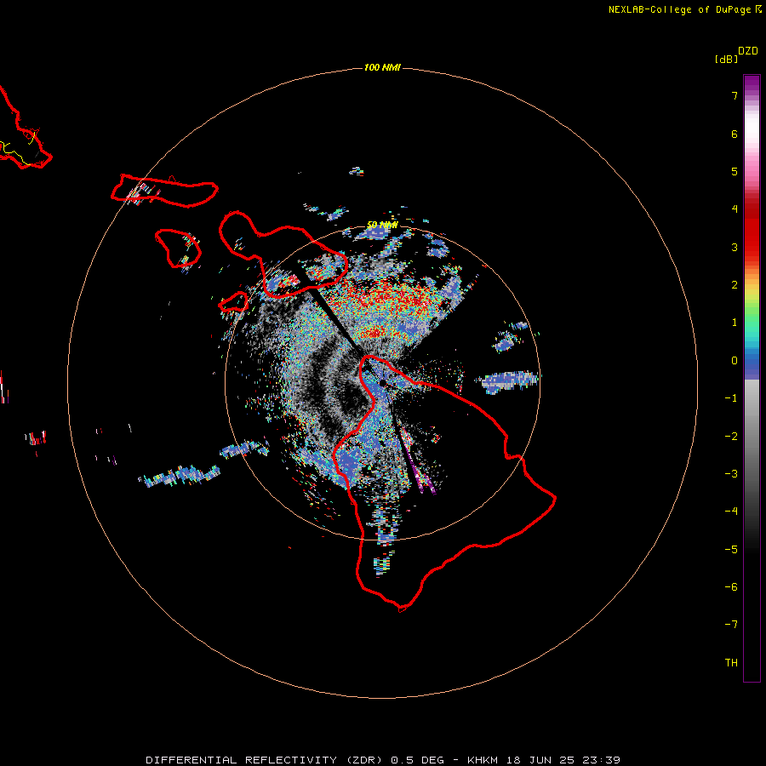Click the -2 value on color scale
Screen dimensions: 766x766
coord(731,437)
